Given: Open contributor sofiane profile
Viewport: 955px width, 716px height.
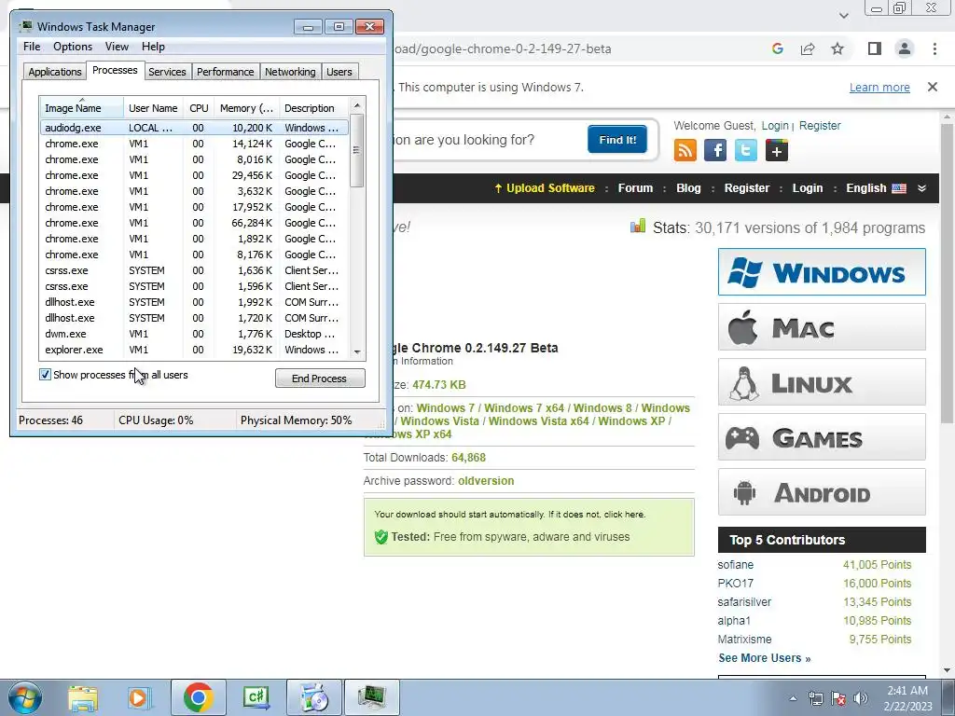Looking at the screenshot, I should [736, 565].
